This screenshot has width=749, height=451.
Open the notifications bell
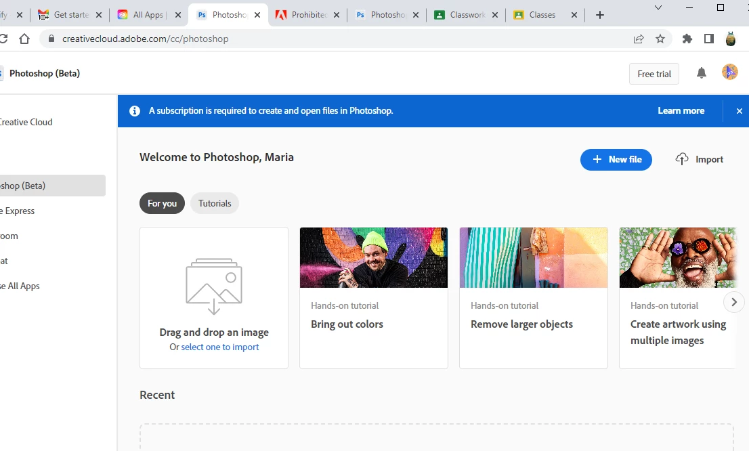[x=701, y=73]
